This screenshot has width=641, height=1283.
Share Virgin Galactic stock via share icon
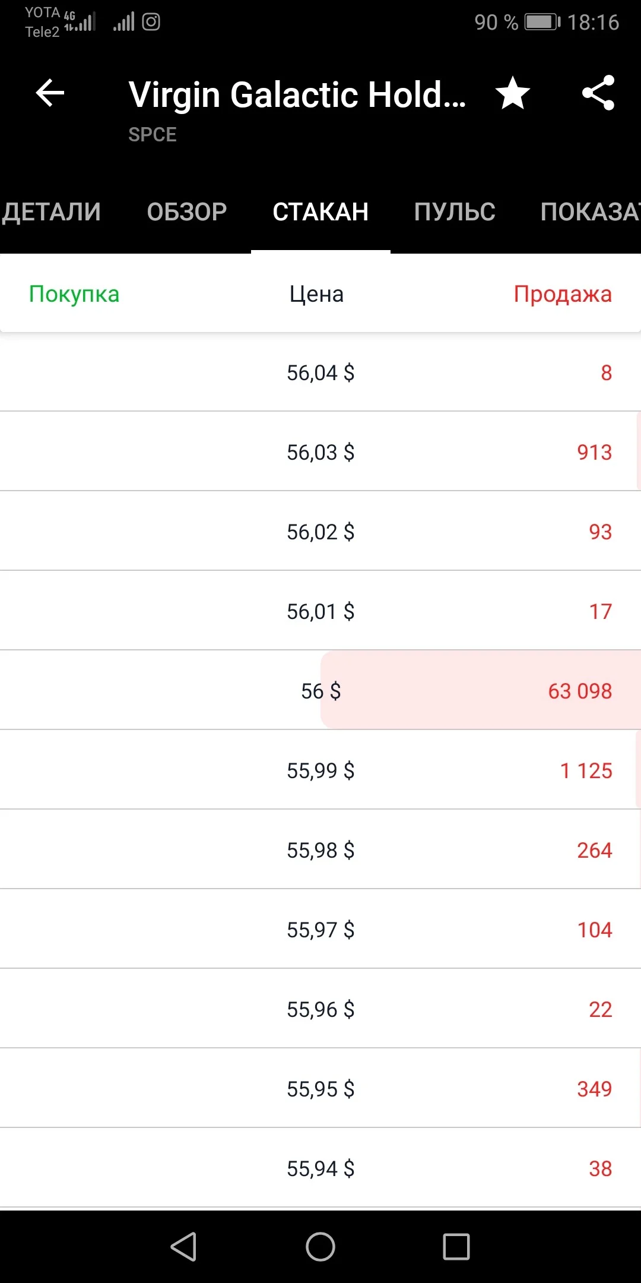click(x=598, y=93)
